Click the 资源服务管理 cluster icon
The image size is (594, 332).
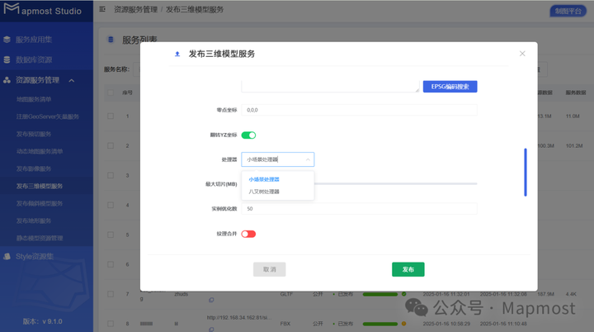tap(7, 80)
